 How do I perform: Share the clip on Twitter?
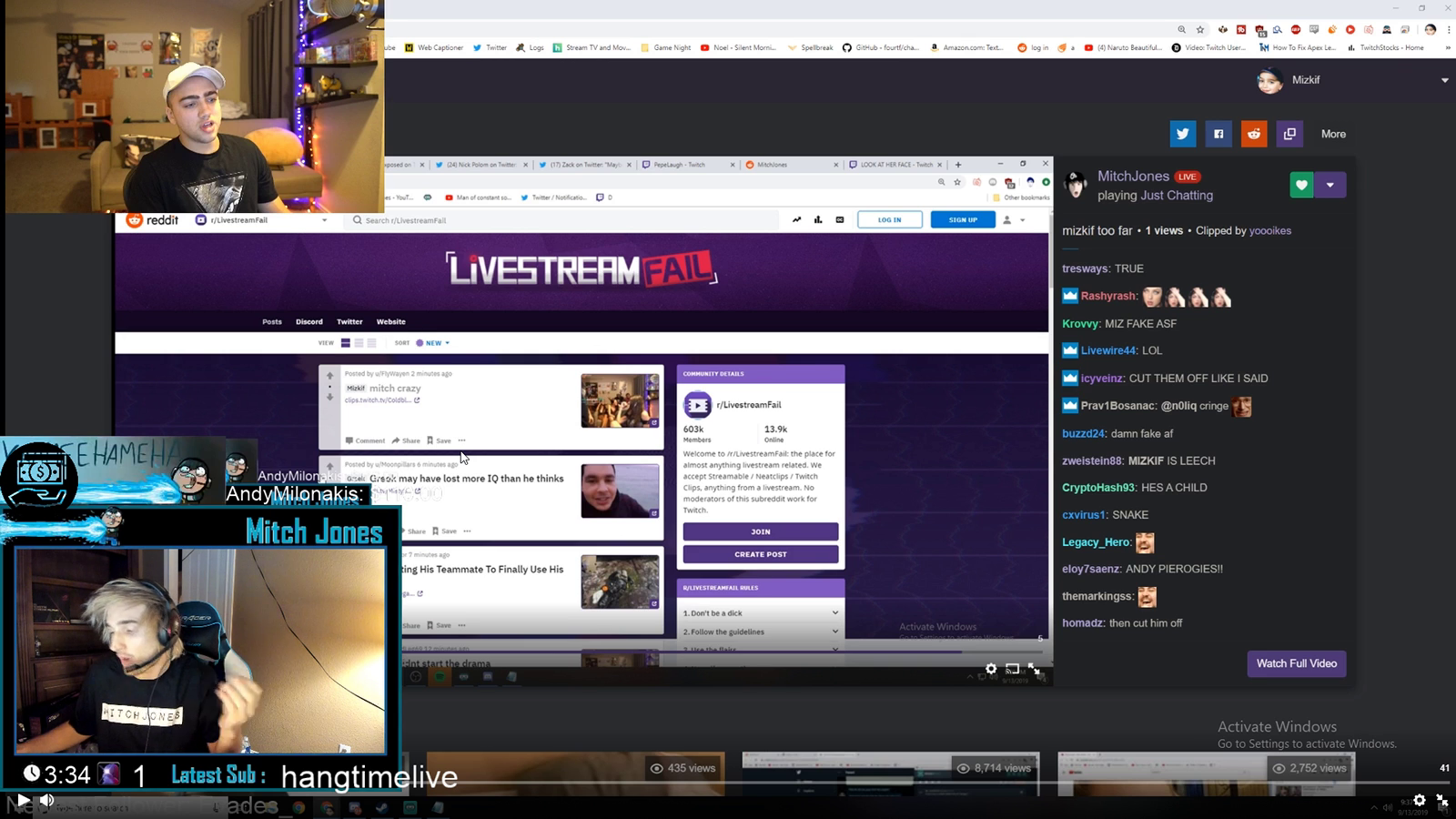click(1182, 134)
